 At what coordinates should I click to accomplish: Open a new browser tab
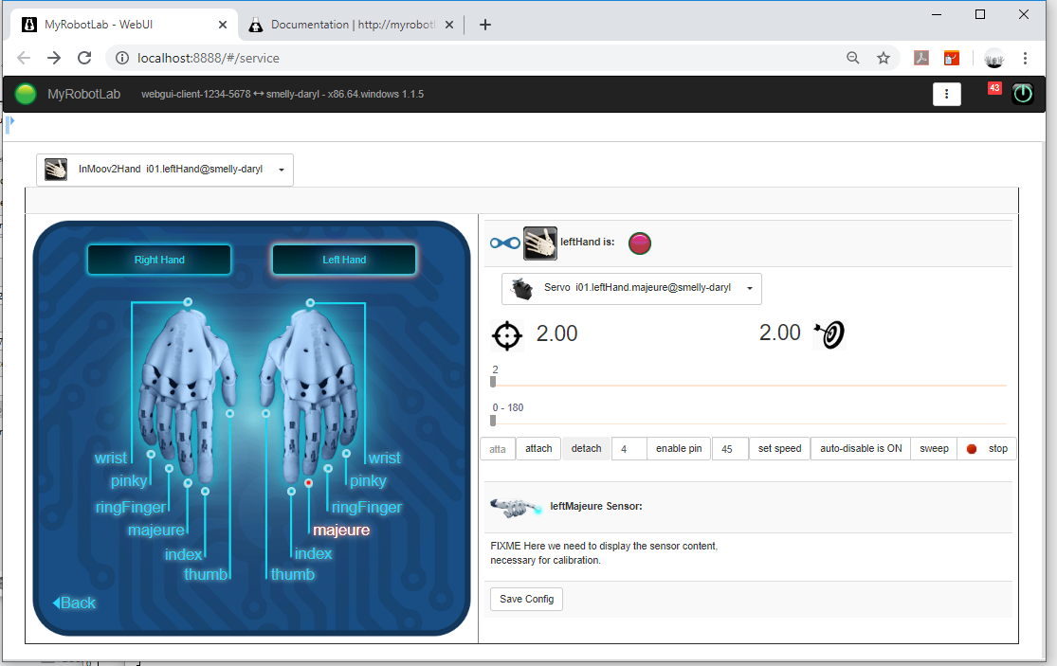pos(484,25)
